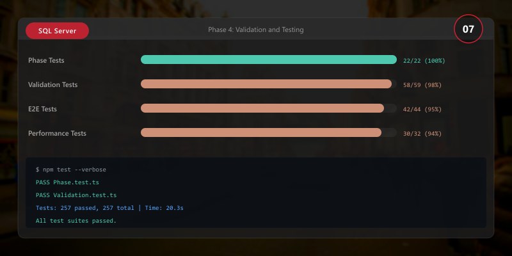The image size is (512, 256).
Task: Select the 58/59 (98%) value
Action: pos(422,85)
